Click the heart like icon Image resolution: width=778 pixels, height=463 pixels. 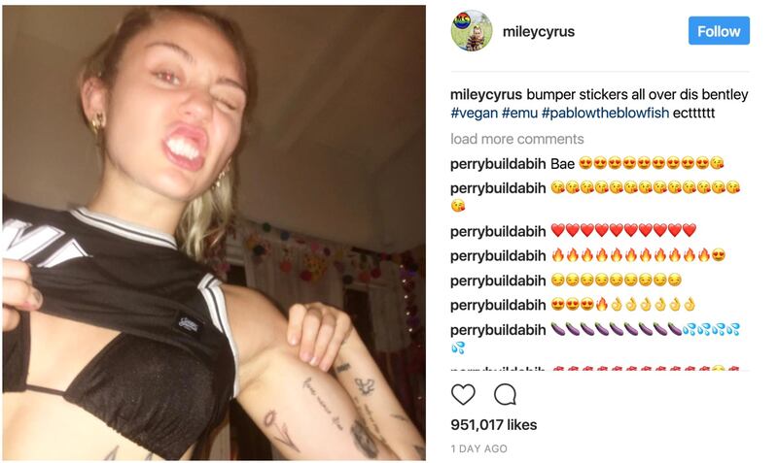coord(463,395)
